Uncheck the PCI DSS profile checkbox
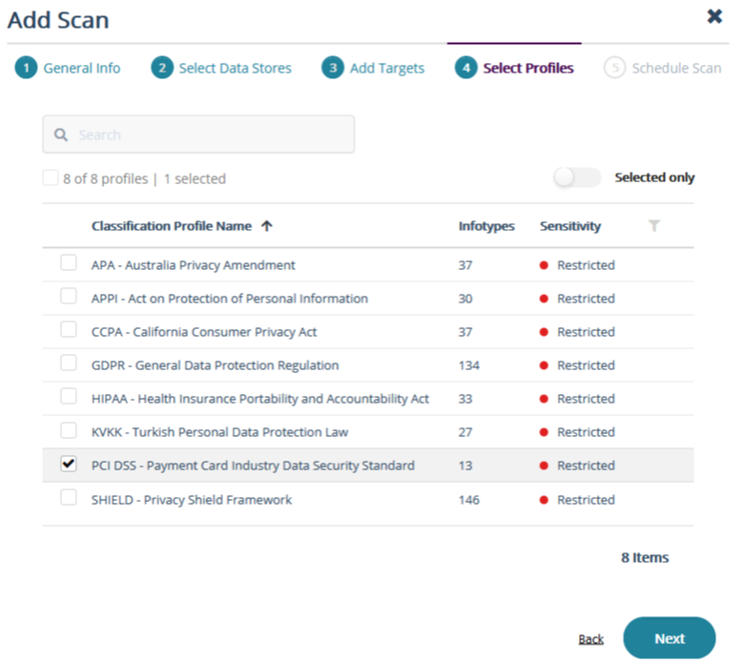 tap(69, 464)
